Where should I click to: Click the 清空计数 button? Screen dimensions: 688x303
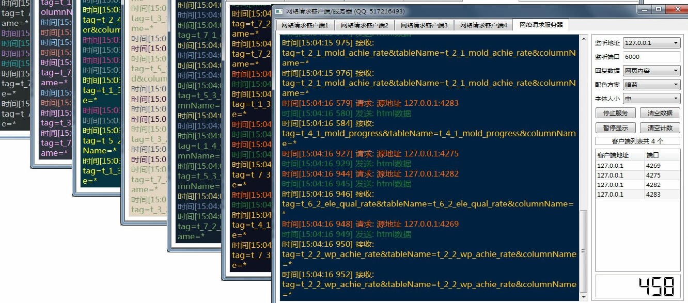[660, 127]
